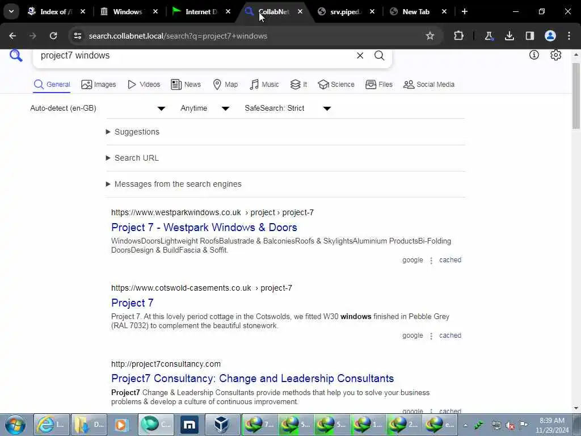Select the General search category
Image resolution: width=581 pixels, height=436 pixels.
click(x=52, y=85)
